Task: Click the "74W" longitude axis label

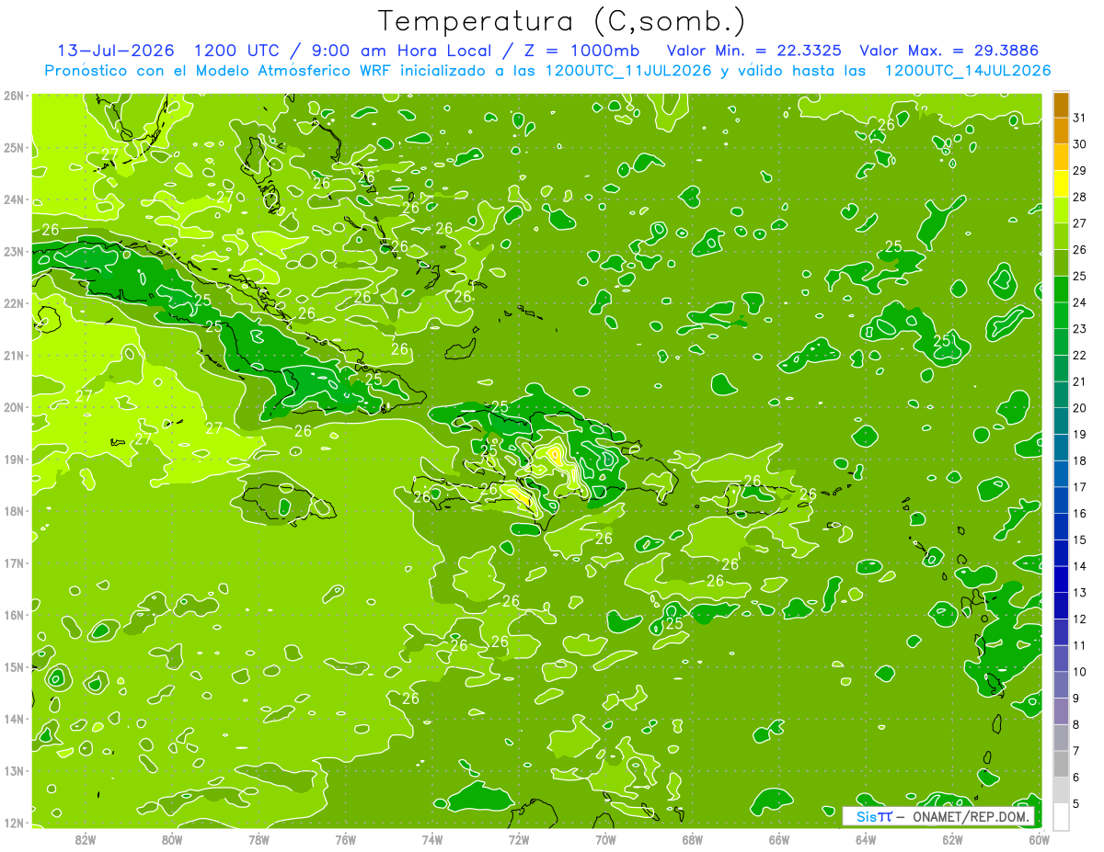Action: (x=432, y=839)
